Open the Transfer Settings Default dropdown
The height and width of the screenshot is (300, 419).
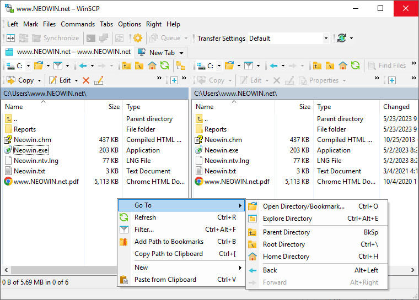pos(326,38)
